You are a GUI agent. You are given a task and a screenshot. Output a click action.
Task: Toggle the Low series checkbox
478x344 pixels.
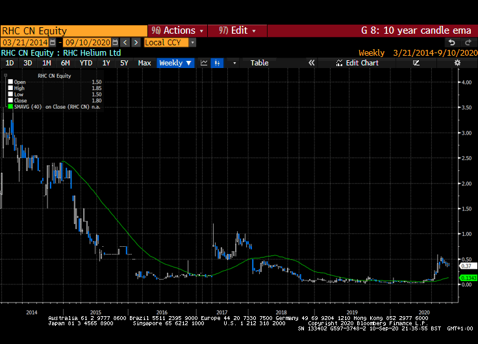click(x=10, y=95)
